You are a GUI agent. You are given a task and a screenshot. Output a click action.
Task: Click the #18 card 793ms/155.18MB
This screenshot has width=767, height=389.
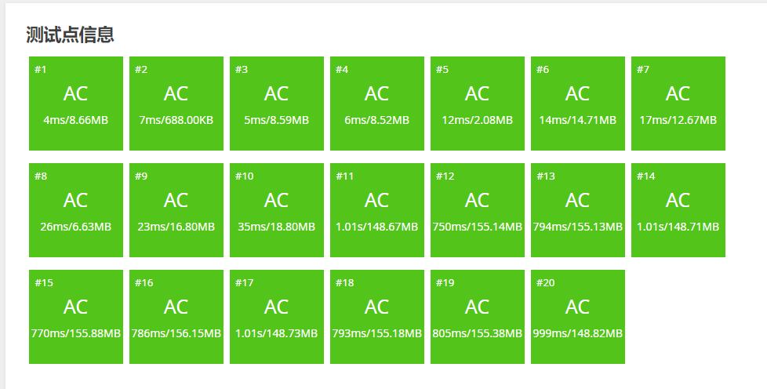[x=377, y=317]
